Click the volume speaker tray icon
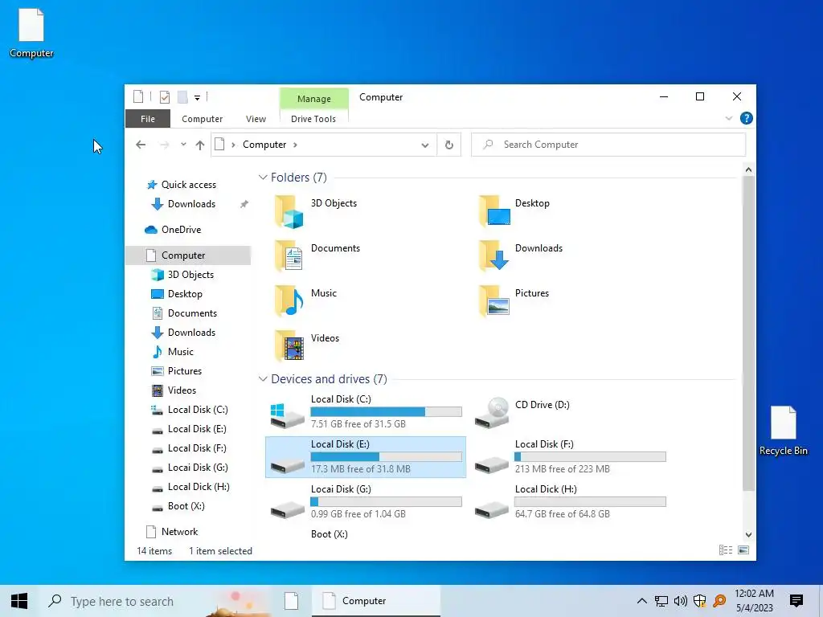 [680, 601]
